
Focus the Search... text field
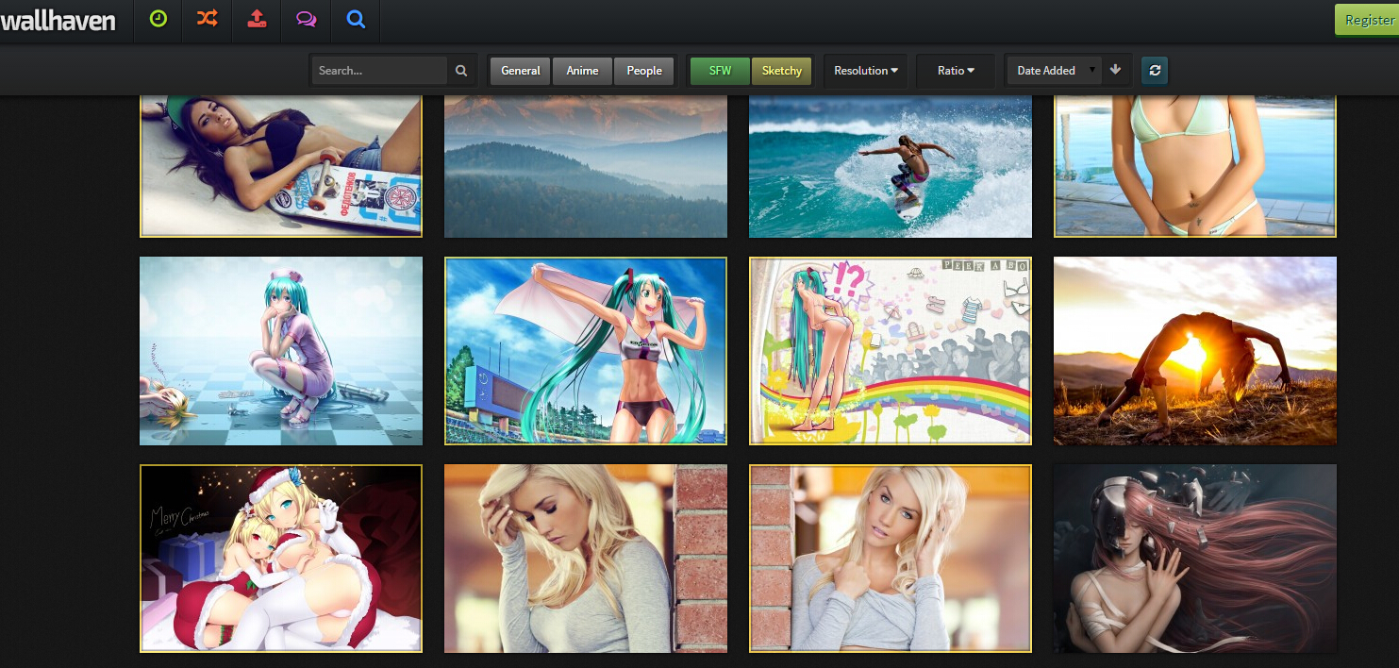click(379, 71)
